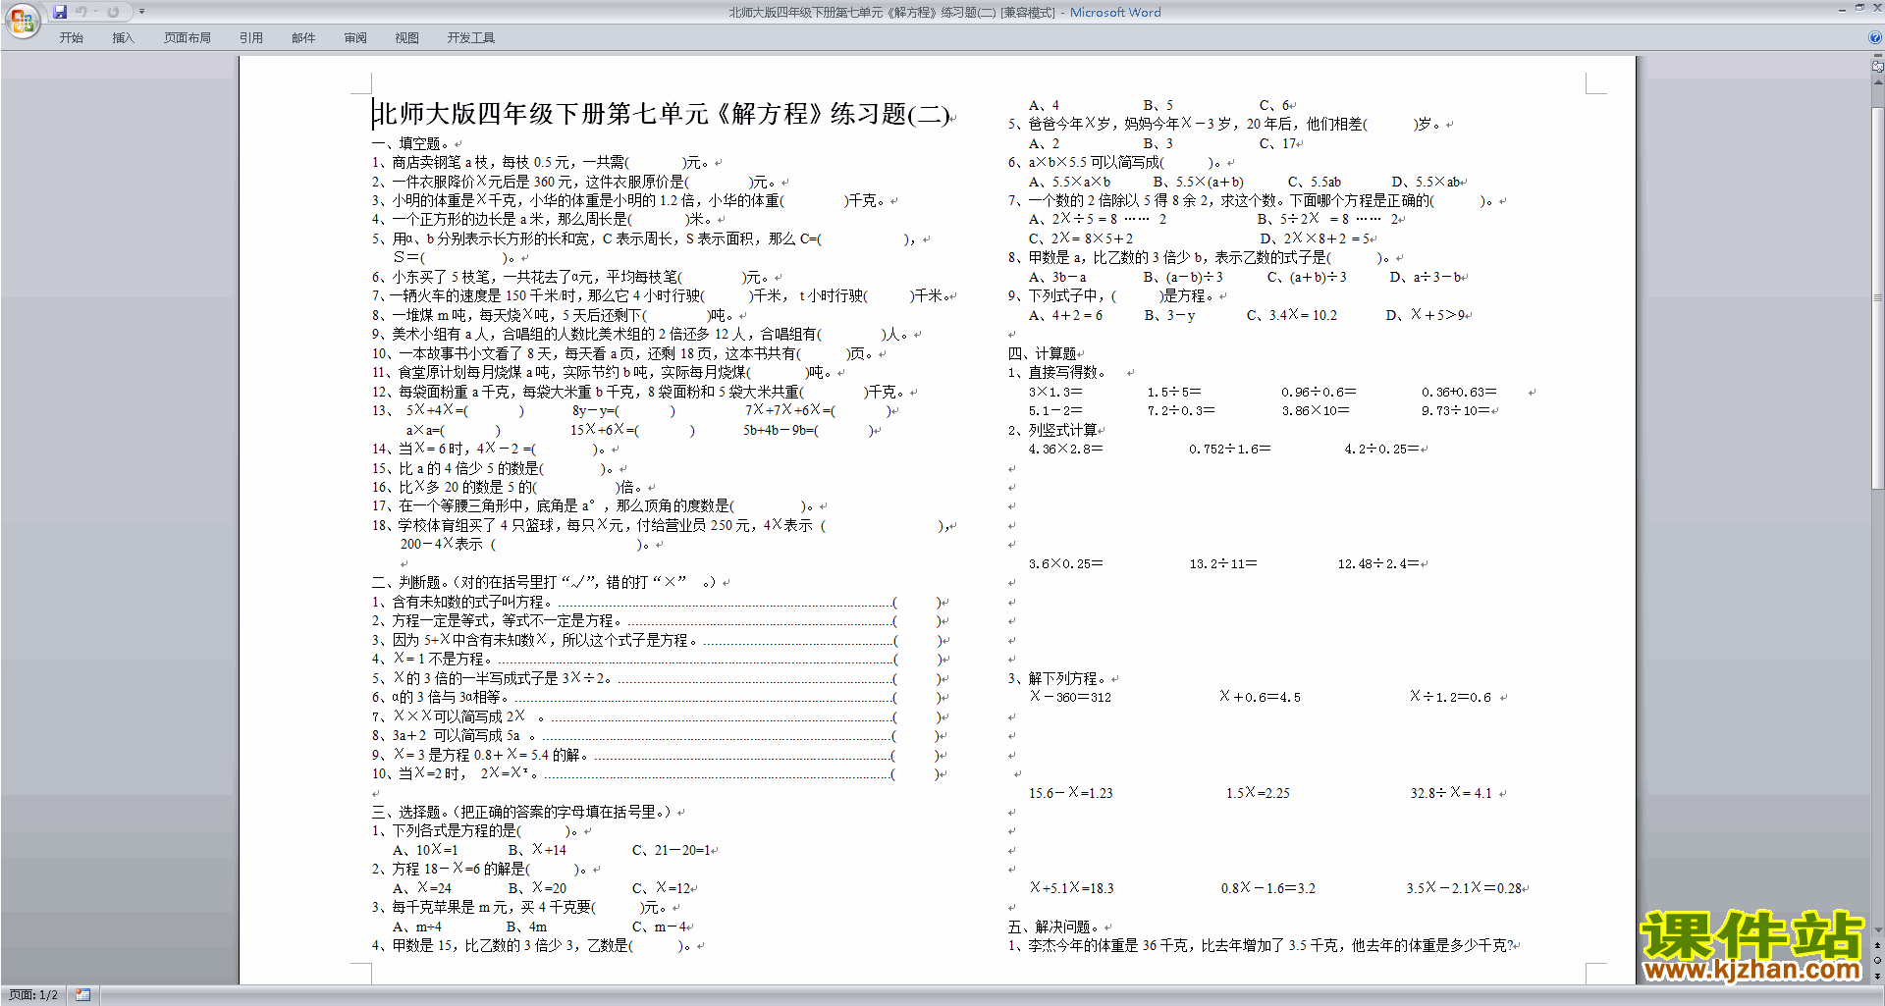The image size is (1885, 1006).
Task: Click the equation 3.5X－2.1X＝0.28
Action: 1464,888
